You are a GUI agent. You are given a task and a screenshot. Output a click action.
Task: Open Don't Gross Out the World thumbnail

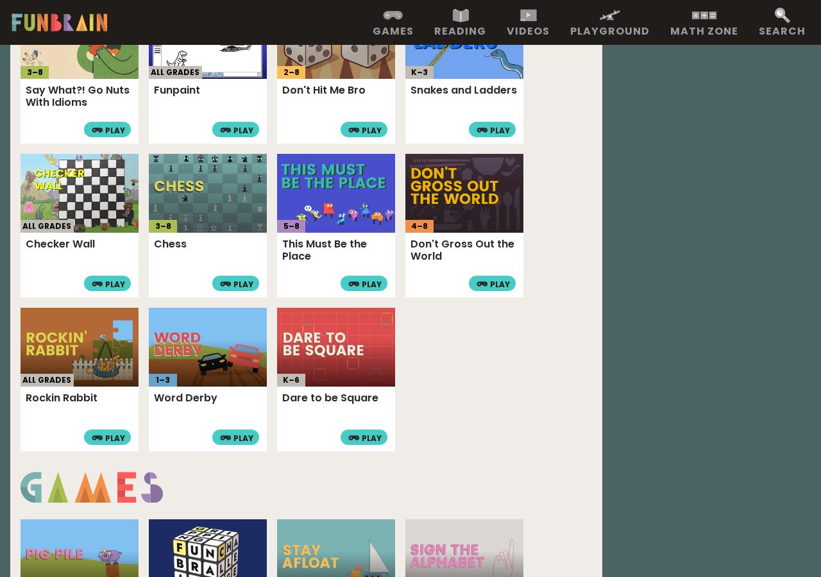click(x=464, y=193)
